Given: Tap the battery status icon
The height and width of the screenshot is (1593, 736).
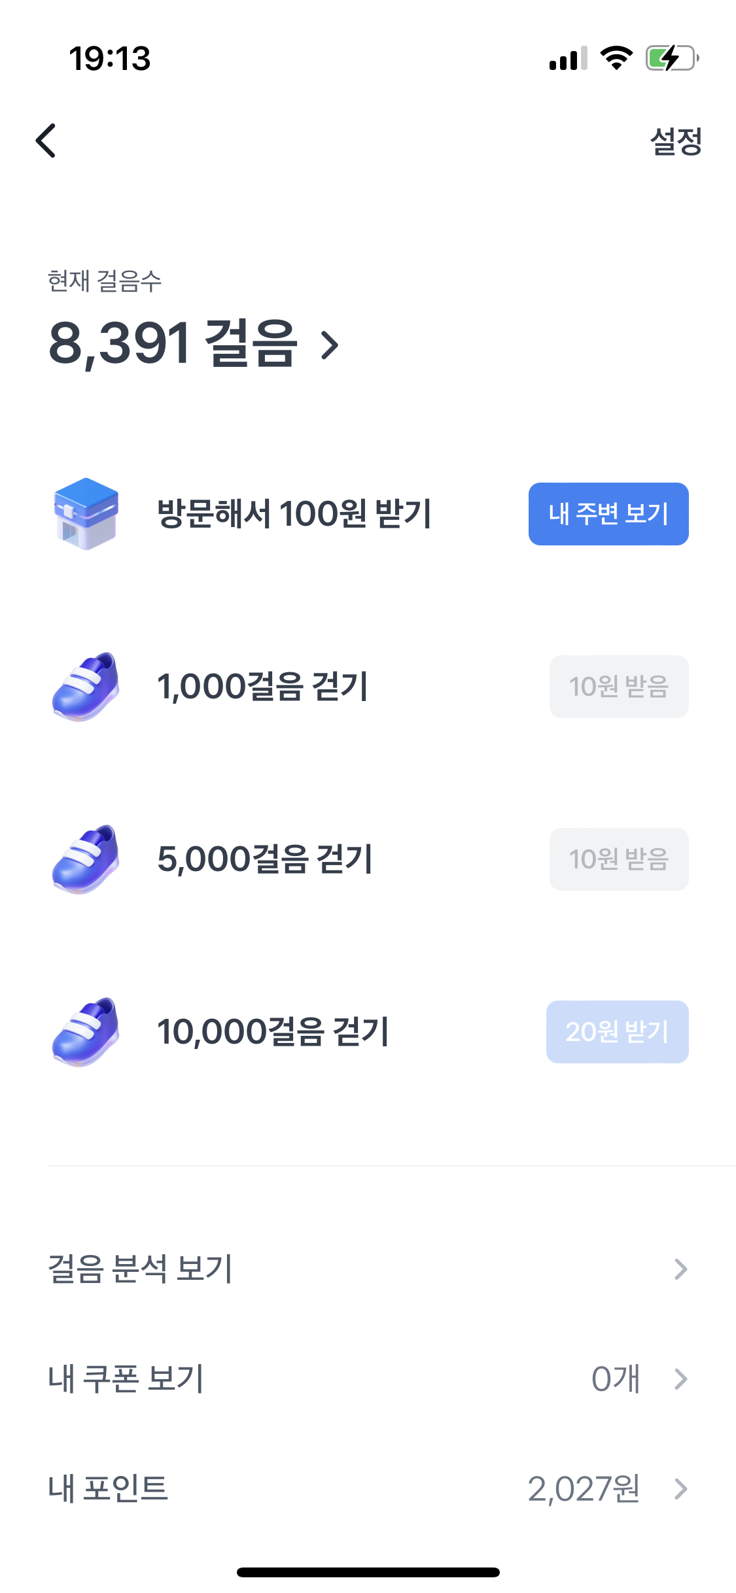Looking at the screenshot, I should click(671, 58).
